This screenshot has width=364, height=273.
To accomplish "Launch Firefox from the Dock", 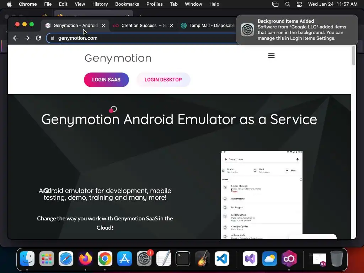I will (x=85, y=258).
